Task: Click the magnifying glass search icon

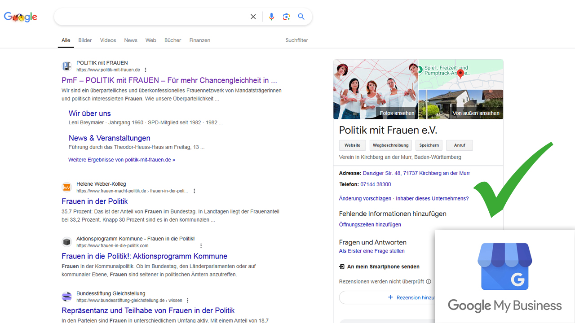Action: click(301, 17)
